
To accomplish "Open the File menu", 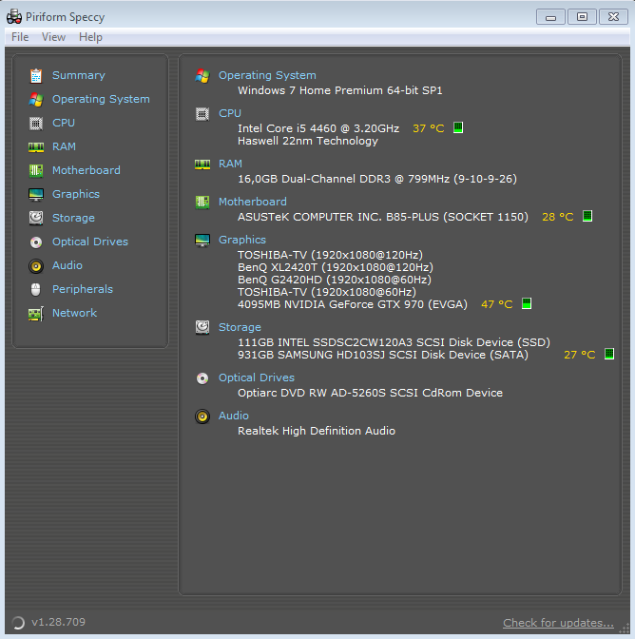I will [20, 37].
